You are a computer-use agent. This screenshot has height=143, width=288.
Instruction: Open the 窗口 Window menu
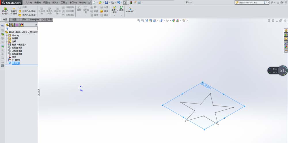tap(73, 3)
